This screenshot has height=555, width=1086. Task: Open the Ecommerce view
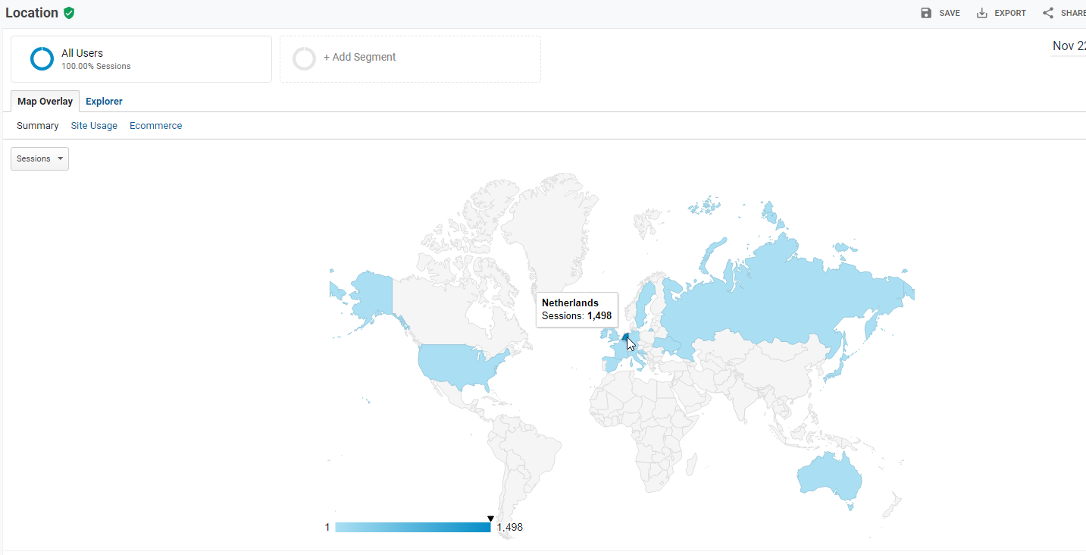[155, 126]
